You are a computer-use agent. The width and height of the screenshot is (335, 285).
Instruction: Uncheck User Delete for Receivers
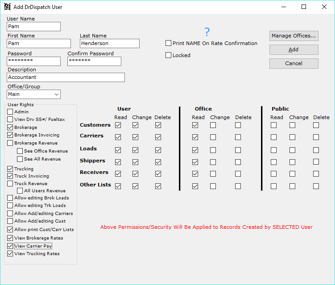tap(158, 173)
